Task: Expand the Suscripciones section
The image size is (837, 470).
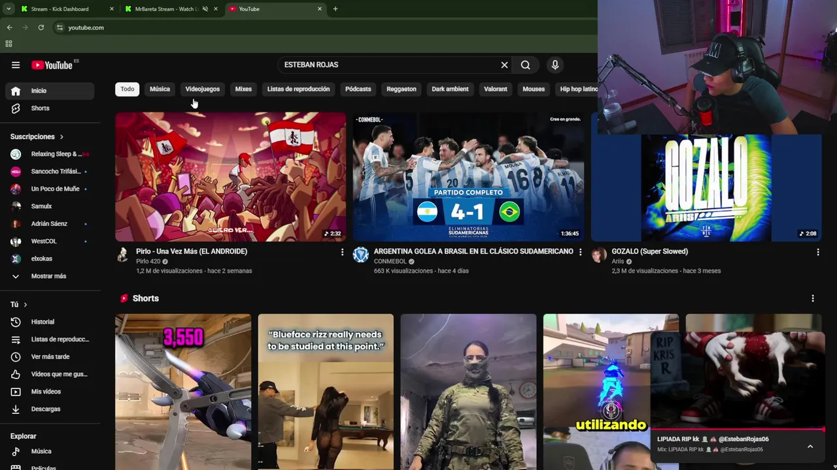Action: tap(37, 136)
